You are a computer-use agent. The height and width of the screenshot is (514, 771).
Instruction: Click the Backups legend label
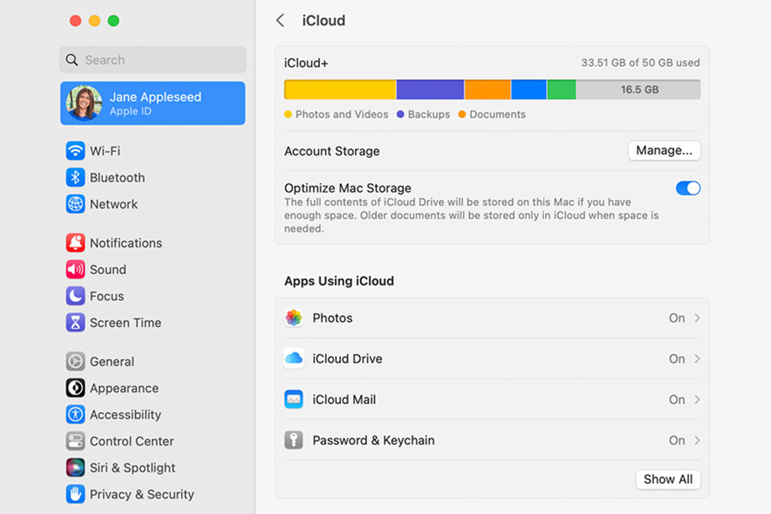coord(429,114)
